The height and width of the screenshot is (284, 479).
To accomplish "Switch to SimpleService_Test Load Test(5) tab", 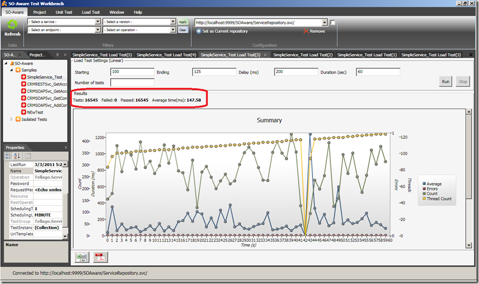I will [x=102, y=55].
